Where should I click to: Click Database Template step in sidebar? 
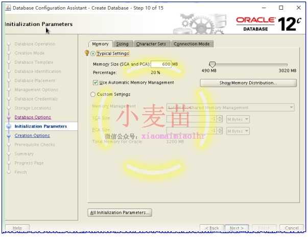pos(34,62)
